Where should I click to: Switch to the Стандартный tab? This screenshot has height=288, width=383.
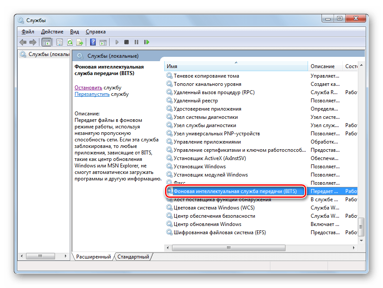click(133, 257)
